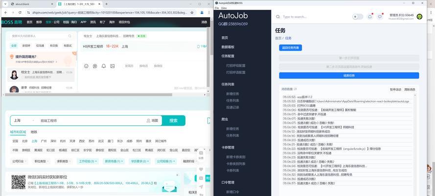Open AutoJob notification bell icon
This screenshot has height=196, width=435.
[370, 17]
